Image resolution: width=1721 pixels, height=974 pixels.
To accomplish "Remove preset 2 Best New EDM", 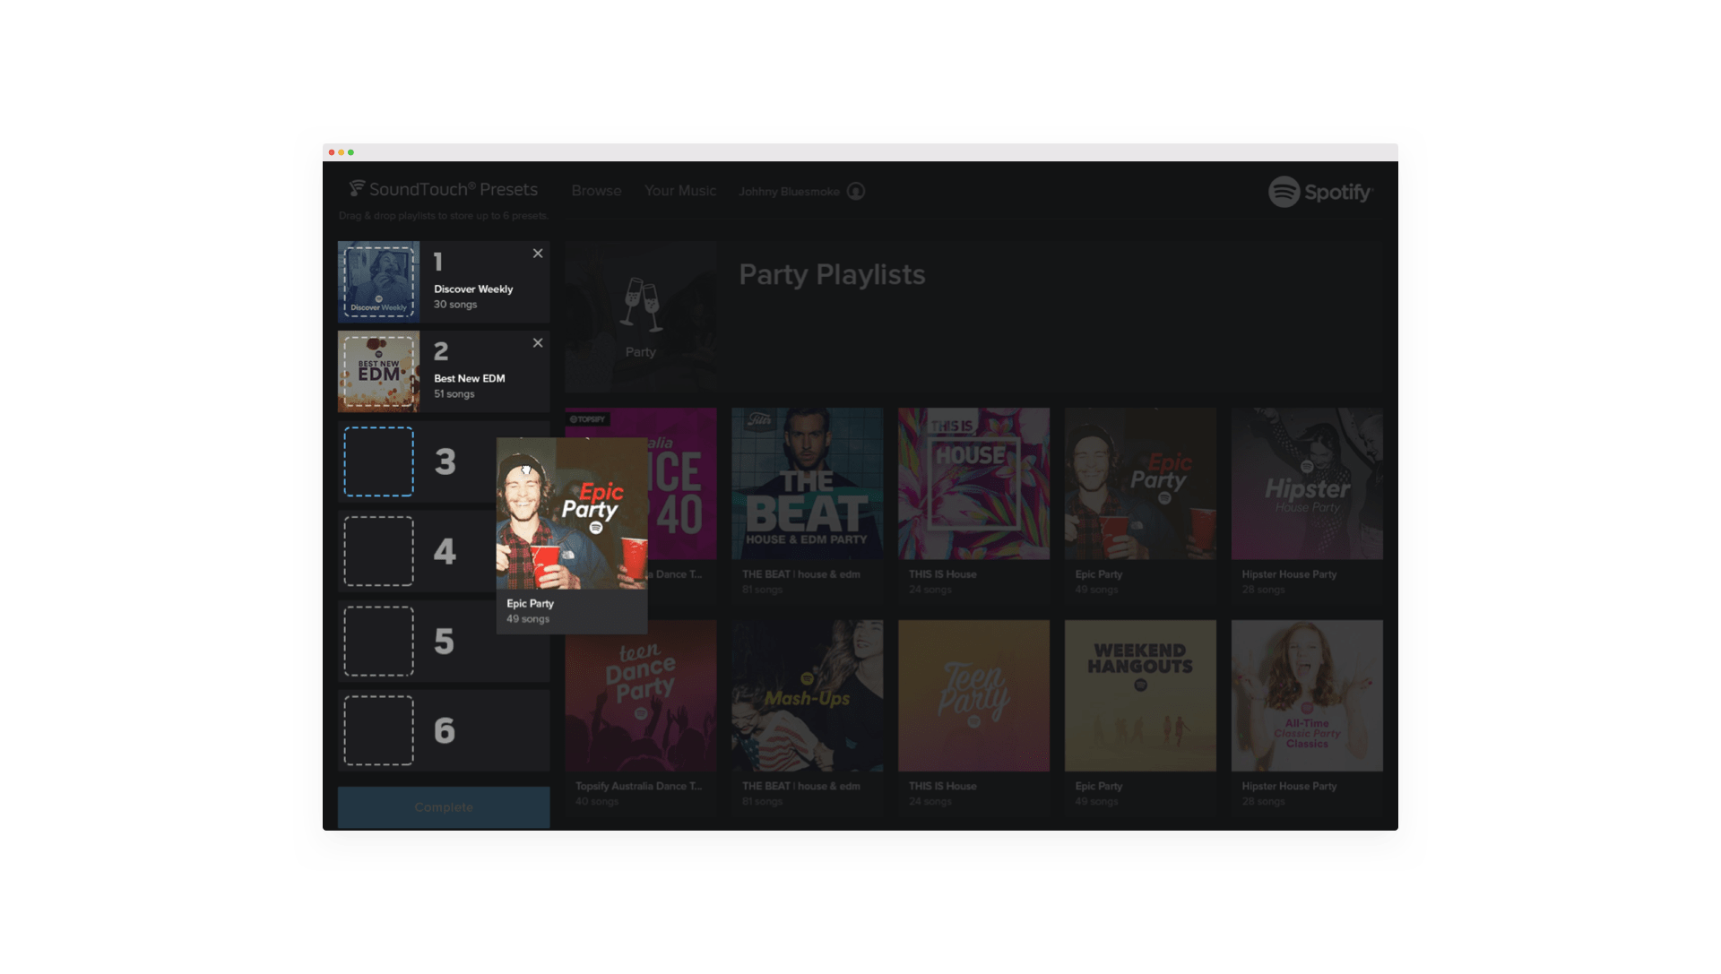I will (538, 343).
